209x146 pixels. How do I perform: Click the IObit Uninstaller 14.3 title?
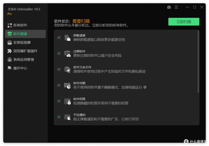[24, 9]
